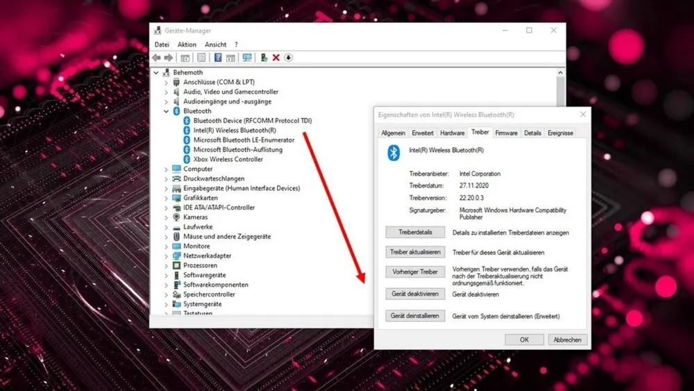Image resolution: width=694 pixels, height=391 pixels.
Task: Click the Back arrow in Geräte-Manager toolbar
Action: pos(156,58)
